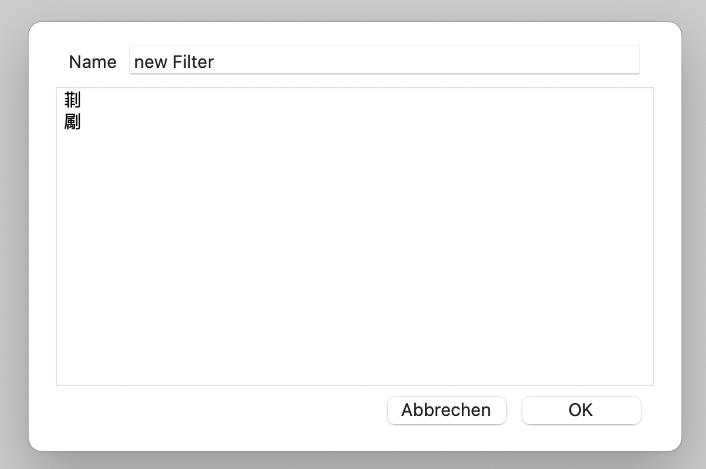Click the top-right corner of glyph text area
Image resolution: width=706 pixels, height=469 pixels.
tap(646, 95)
